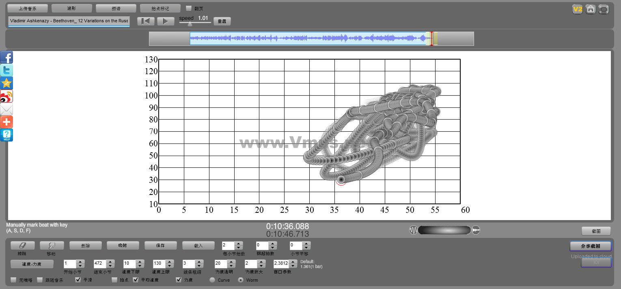
Task: Click the speed slider handle
Action: pyautogui.click(x=190, y=24)
